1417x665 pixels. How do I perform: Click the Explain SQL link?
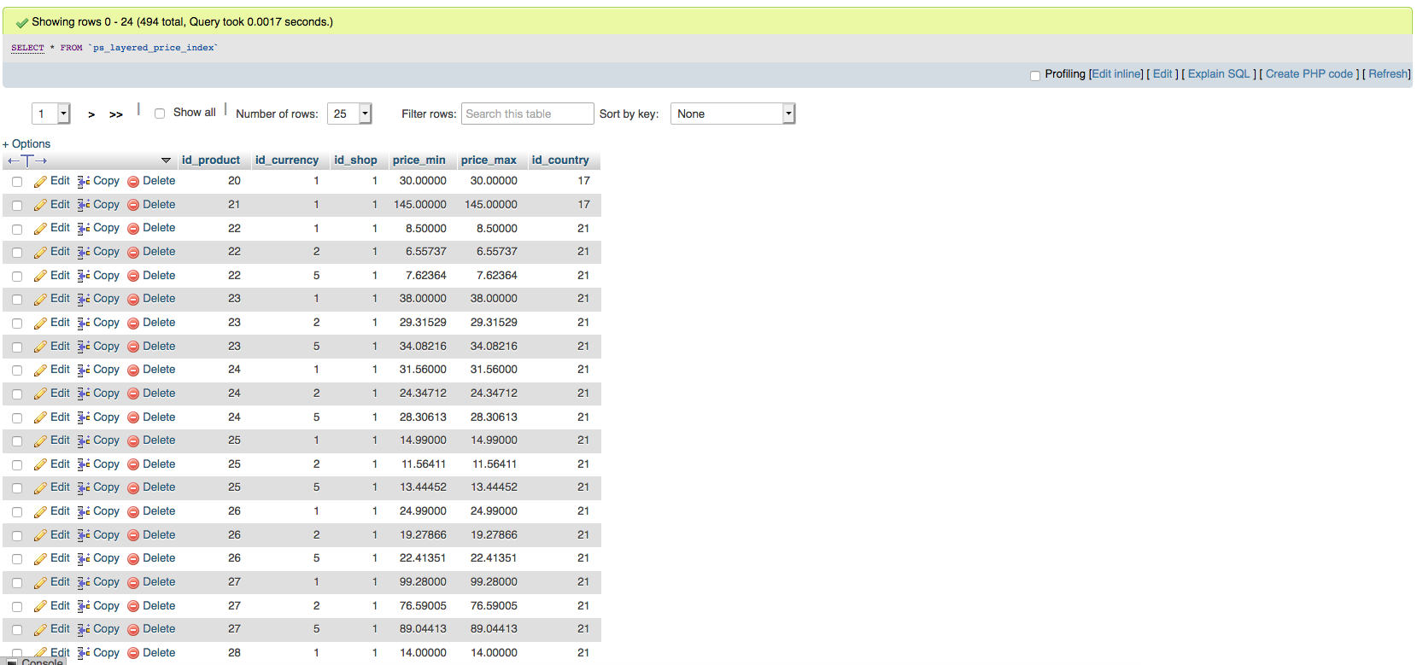point(1218,74)
